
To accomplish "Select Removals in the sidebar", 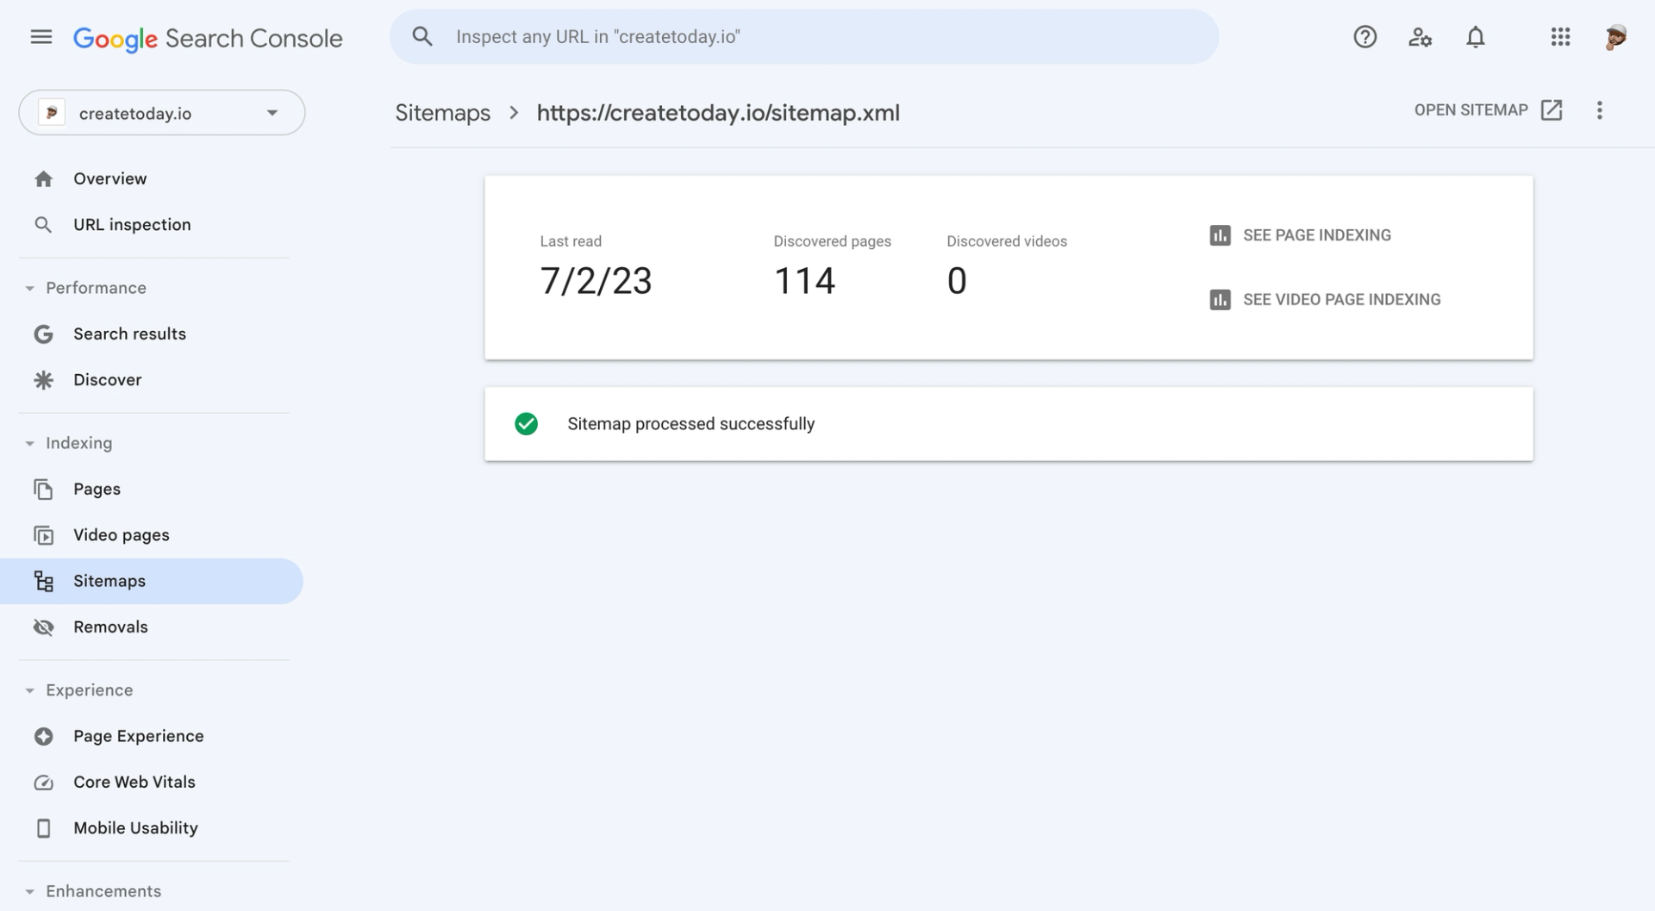I will [x=110, y=627].
